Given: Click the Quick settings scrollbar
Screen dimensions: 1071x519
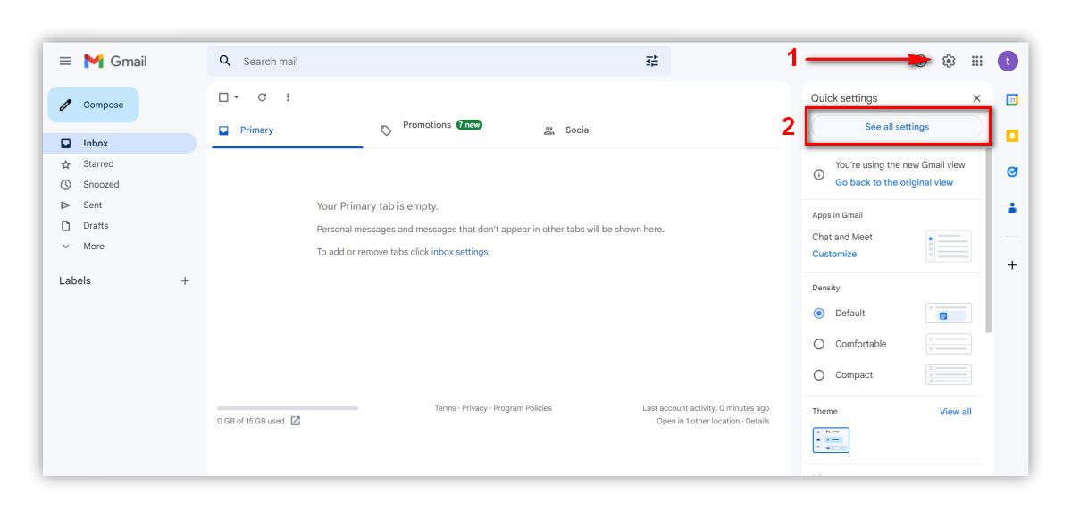Looking at the screenshot, I should pyautogui.click(x=989, y=241).
